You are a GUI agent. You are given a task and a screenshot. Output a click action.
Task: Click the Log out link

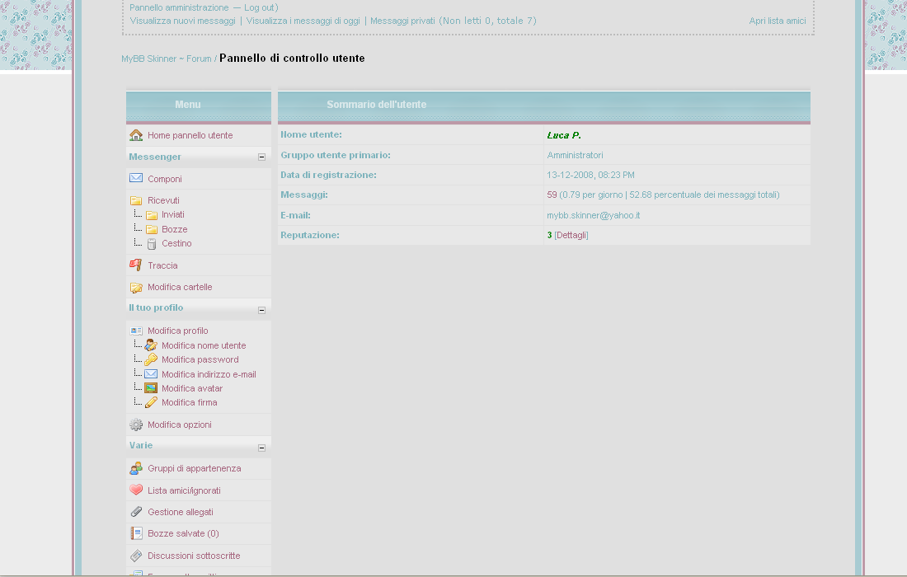(260, 7)
